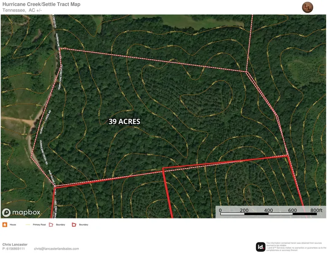Click the orange House legend icon

(5, 225)
